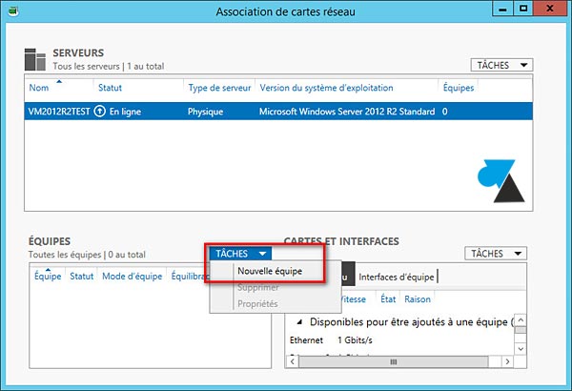This screenshot has height=391, width=572.
Task: Click the Physique server type cell
Action: point(205,112)
